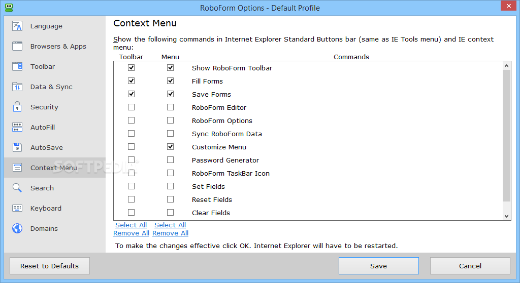Click the Toolbar section icon
Image resolution: width=520 pixels, height=283 pixels.
pyautogui.click(x=17, y=66)
